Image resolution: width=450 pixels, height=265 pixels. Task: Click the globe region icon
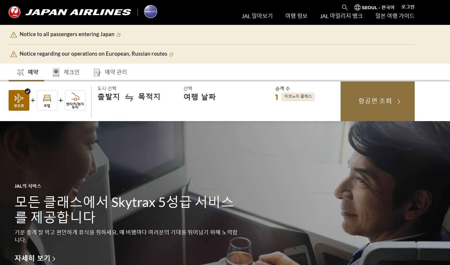pyautogui.click(x=358, y=7)
